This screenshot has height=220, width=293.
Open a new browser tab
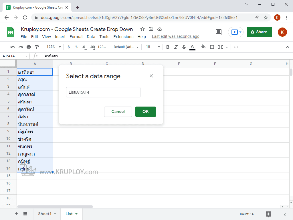(x=77, y=7)
